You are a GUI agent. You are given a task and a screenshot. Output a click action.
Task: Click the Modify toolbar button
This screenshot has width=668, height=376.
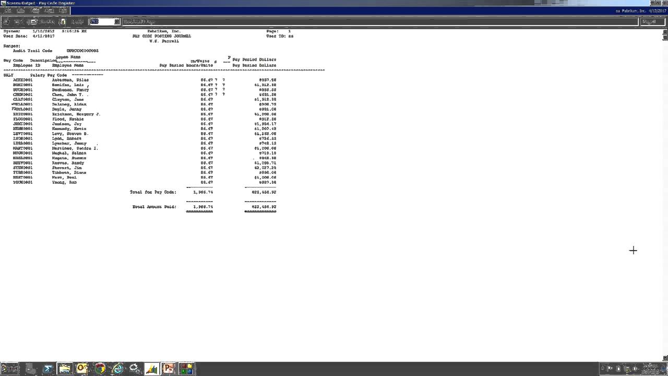pos(73,21)
